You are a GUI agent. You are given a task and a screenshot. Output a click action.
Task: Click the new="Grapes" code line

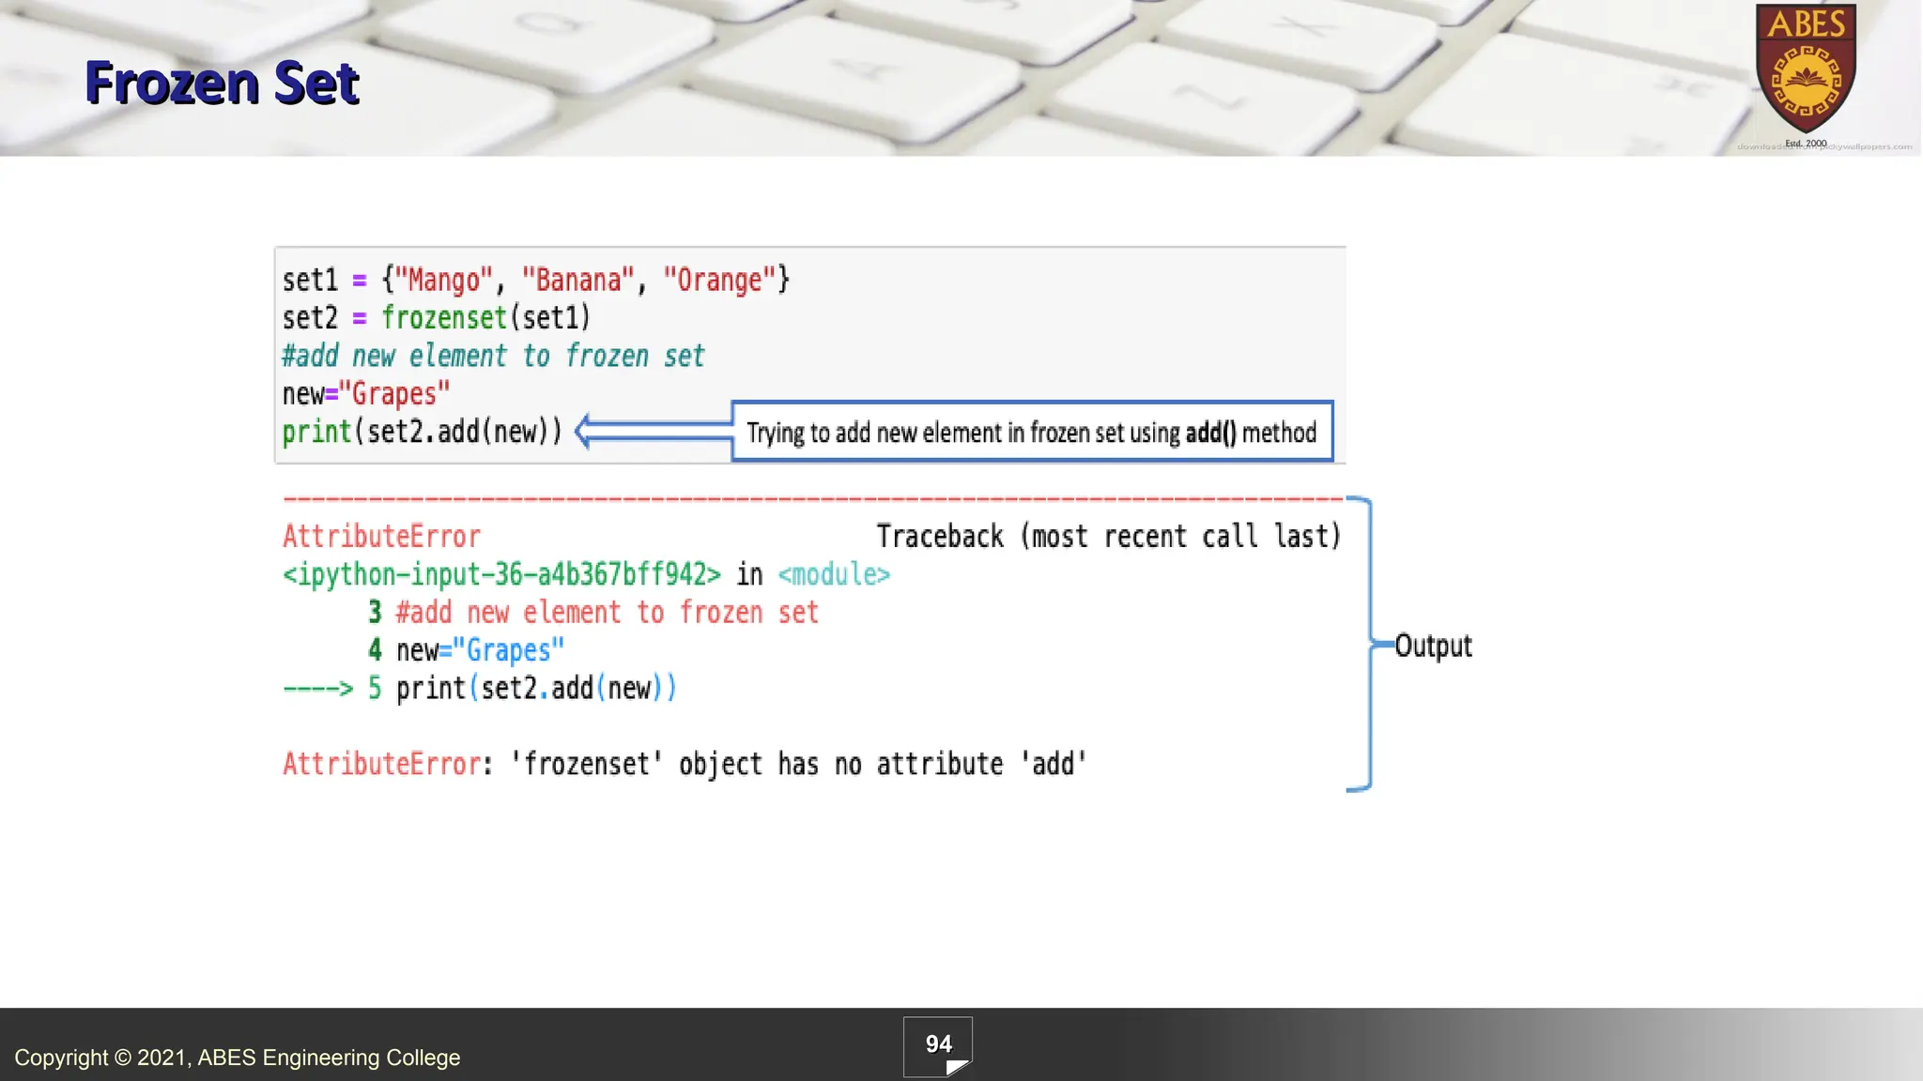[366, 394]
